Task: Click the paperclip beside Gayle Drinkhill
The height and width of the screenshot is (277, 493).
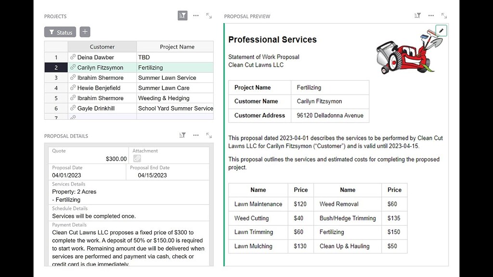Action: (73, 108)
